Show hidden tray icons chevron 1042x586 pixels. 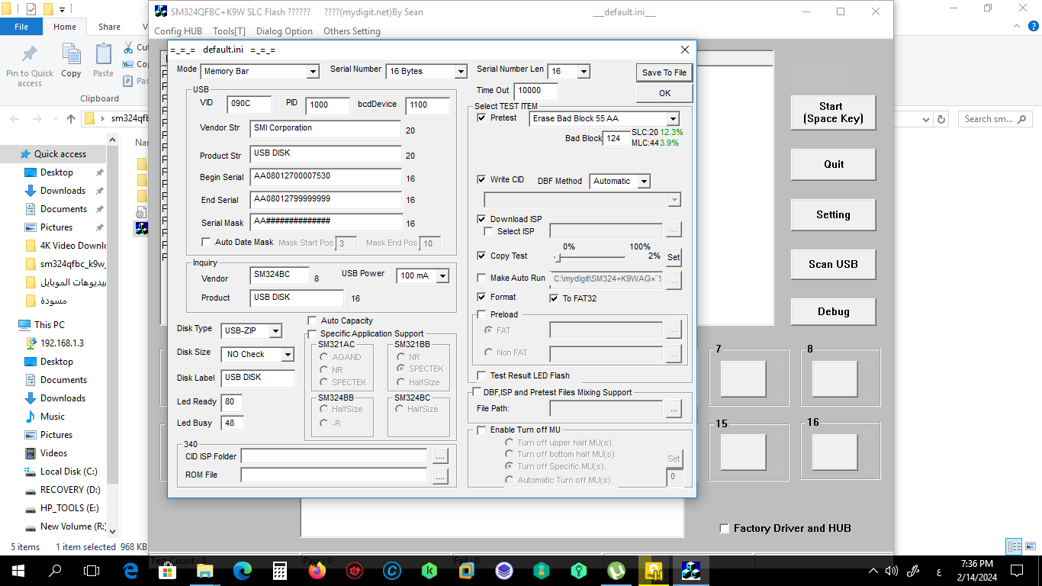pos(873,570)
